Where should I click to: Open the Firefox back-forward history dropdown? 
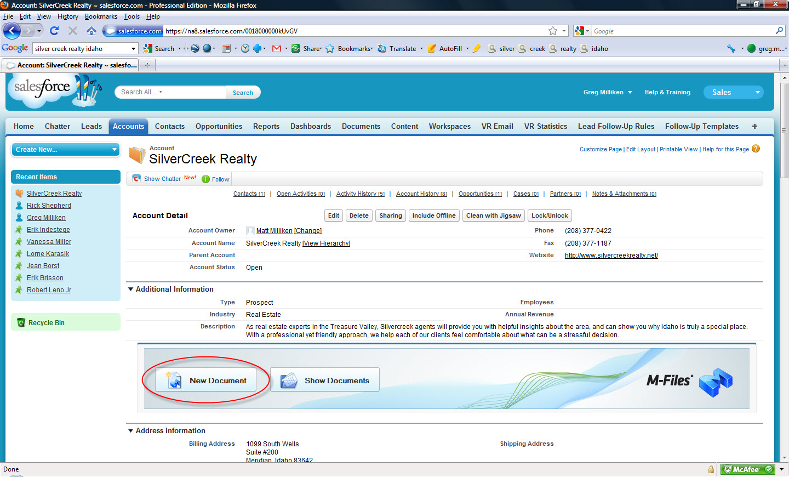pyautogui.click(x=39, y=31)
